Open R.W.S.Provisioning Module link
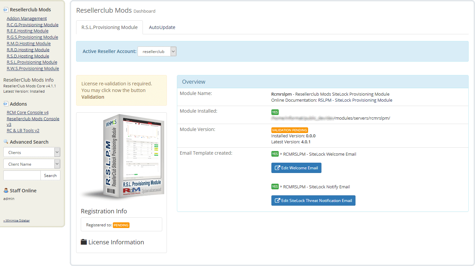 pos(33,68)
